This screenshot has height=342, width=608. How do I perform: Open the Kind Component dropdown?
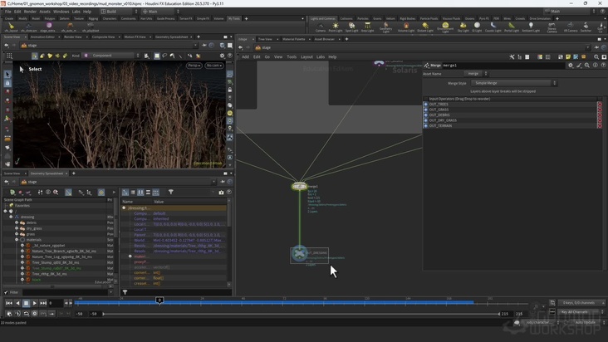tap(111, 56)
